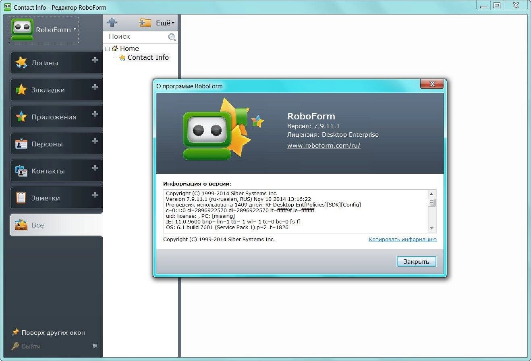Click the Приложения star icon
The image size is (531, 361).
pos(21,117)
